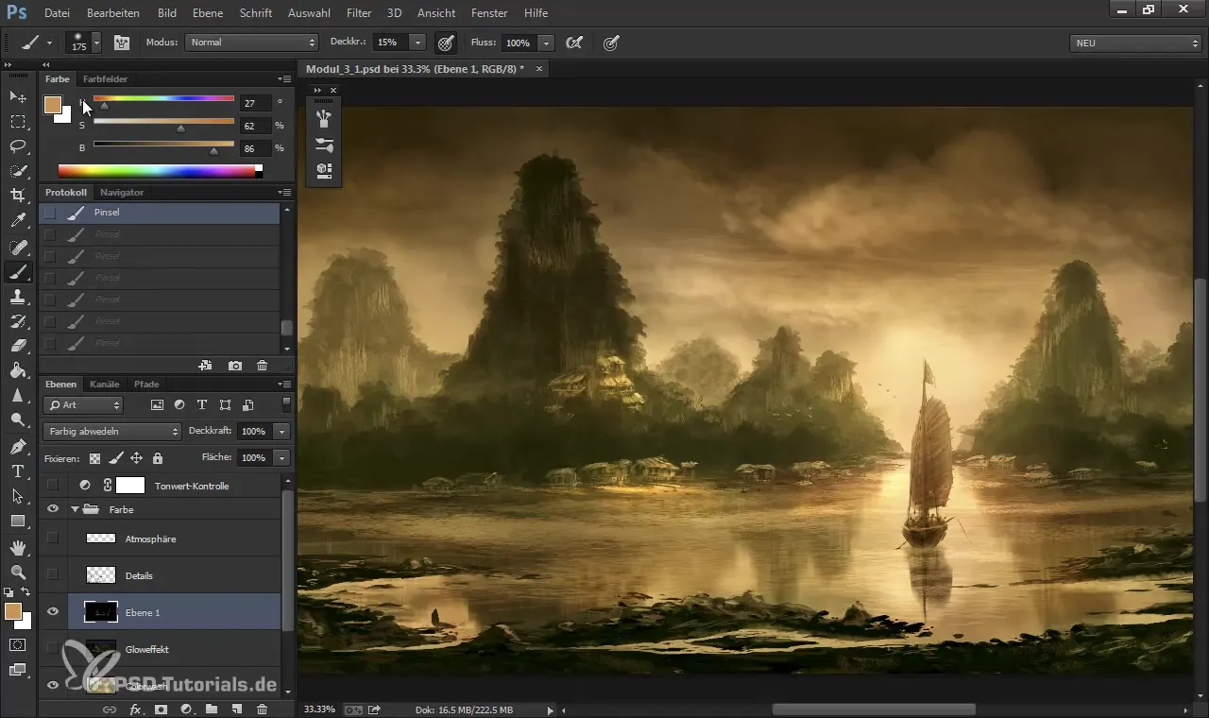
Task: Click the foreground color swatch in Farbe panel
Action: point(52,104)
